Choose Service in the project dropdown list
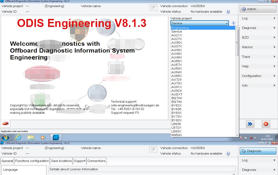Screen dimensions: 278x175 [203, 32]
